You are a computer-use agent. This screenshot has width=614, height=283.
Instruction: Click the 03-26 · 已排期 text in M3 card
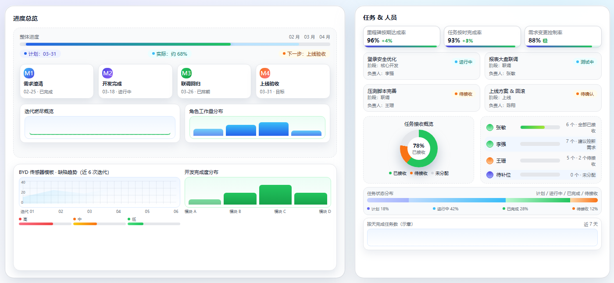196,92
